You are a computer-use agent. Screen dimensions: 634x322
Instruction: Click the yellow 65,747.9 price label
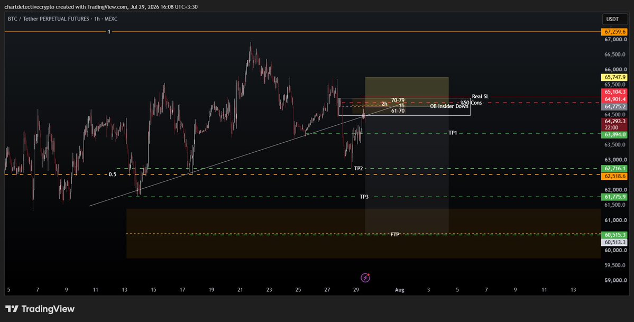tap(614, 77)
